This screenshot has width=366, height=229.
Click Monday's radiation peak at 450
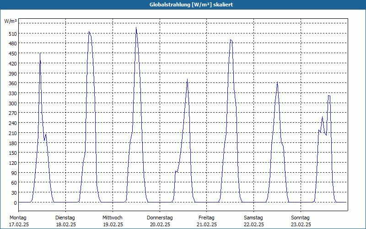pos(40,53)
